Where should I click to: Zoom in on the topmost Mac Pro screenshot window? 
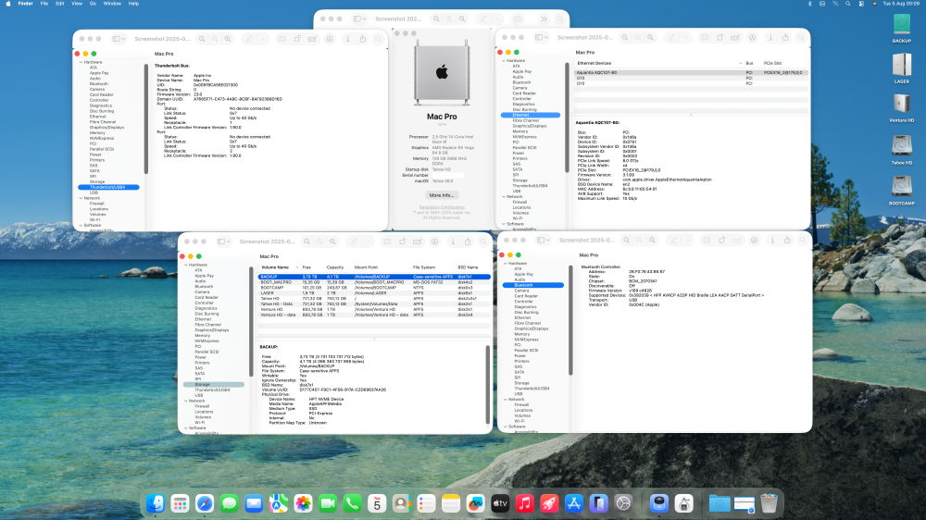click(x=462, y=19)
